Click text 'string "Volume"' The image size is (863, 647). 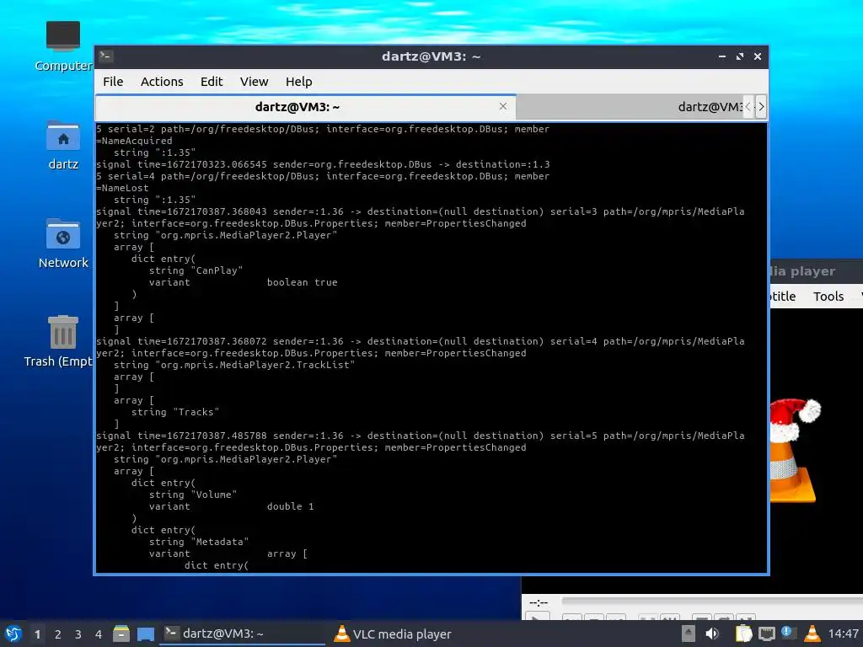click(193, 495)
